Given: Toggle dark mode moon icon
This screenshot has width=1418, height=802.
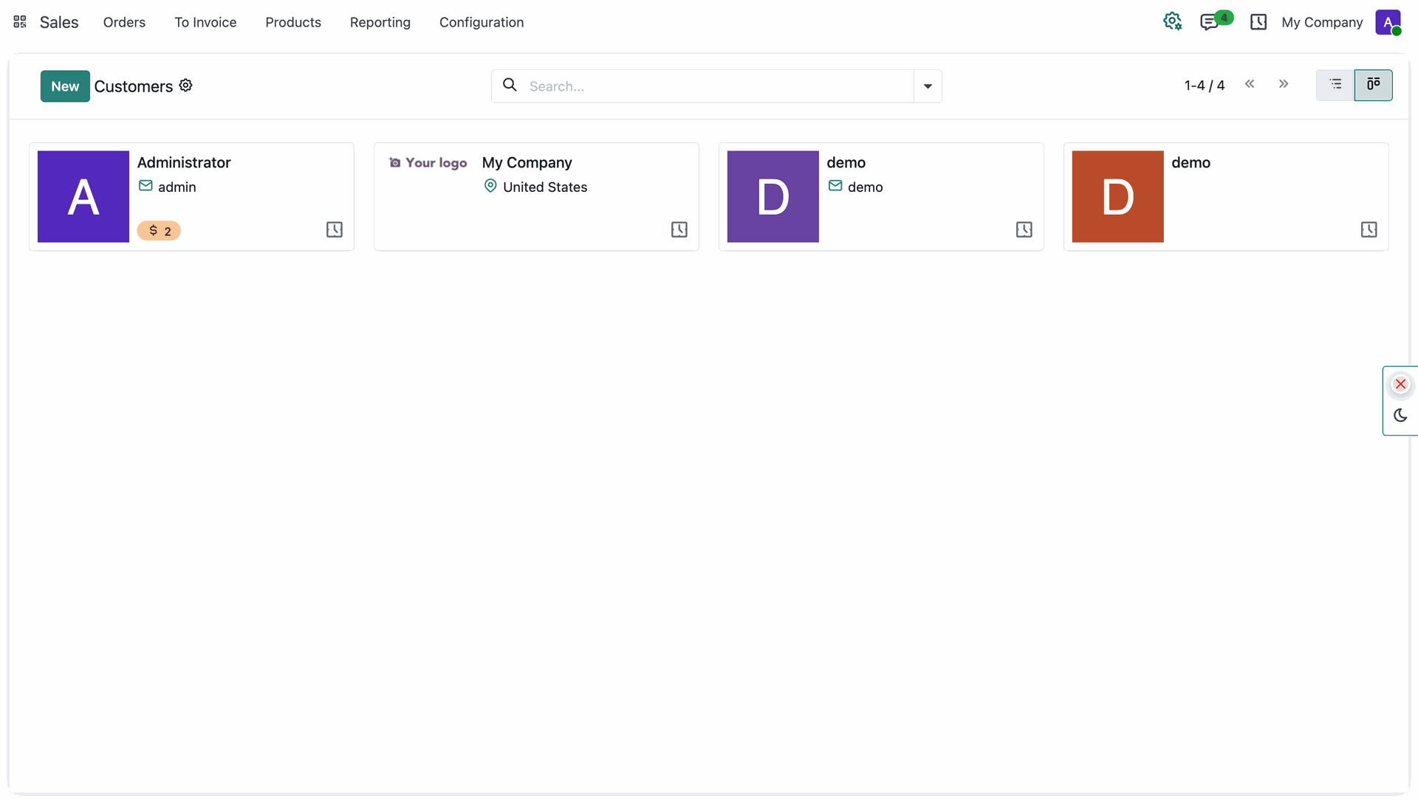Looking at the screenshot, I should point(1400,415).
